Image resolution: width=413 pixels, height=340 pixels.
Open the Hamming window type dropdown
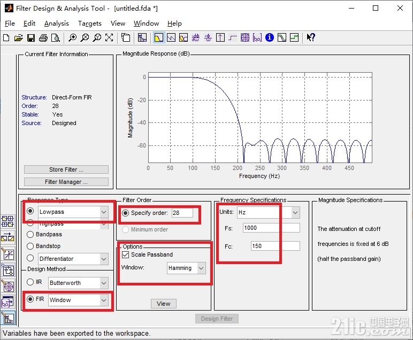[x=201, y=268]
